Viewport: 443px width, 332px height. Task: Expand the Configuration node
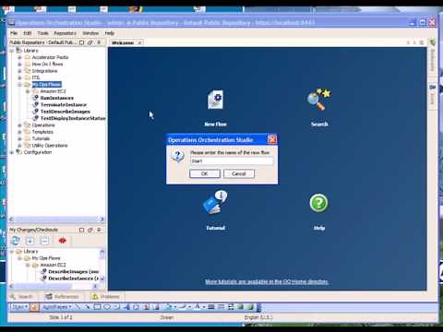pyautogui.click(x=12, y=152)
